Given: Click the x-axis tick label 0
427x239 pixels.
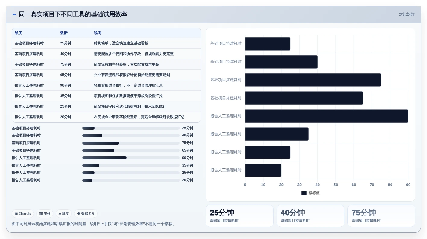Looking at the screenshot, I should [245, 185].
